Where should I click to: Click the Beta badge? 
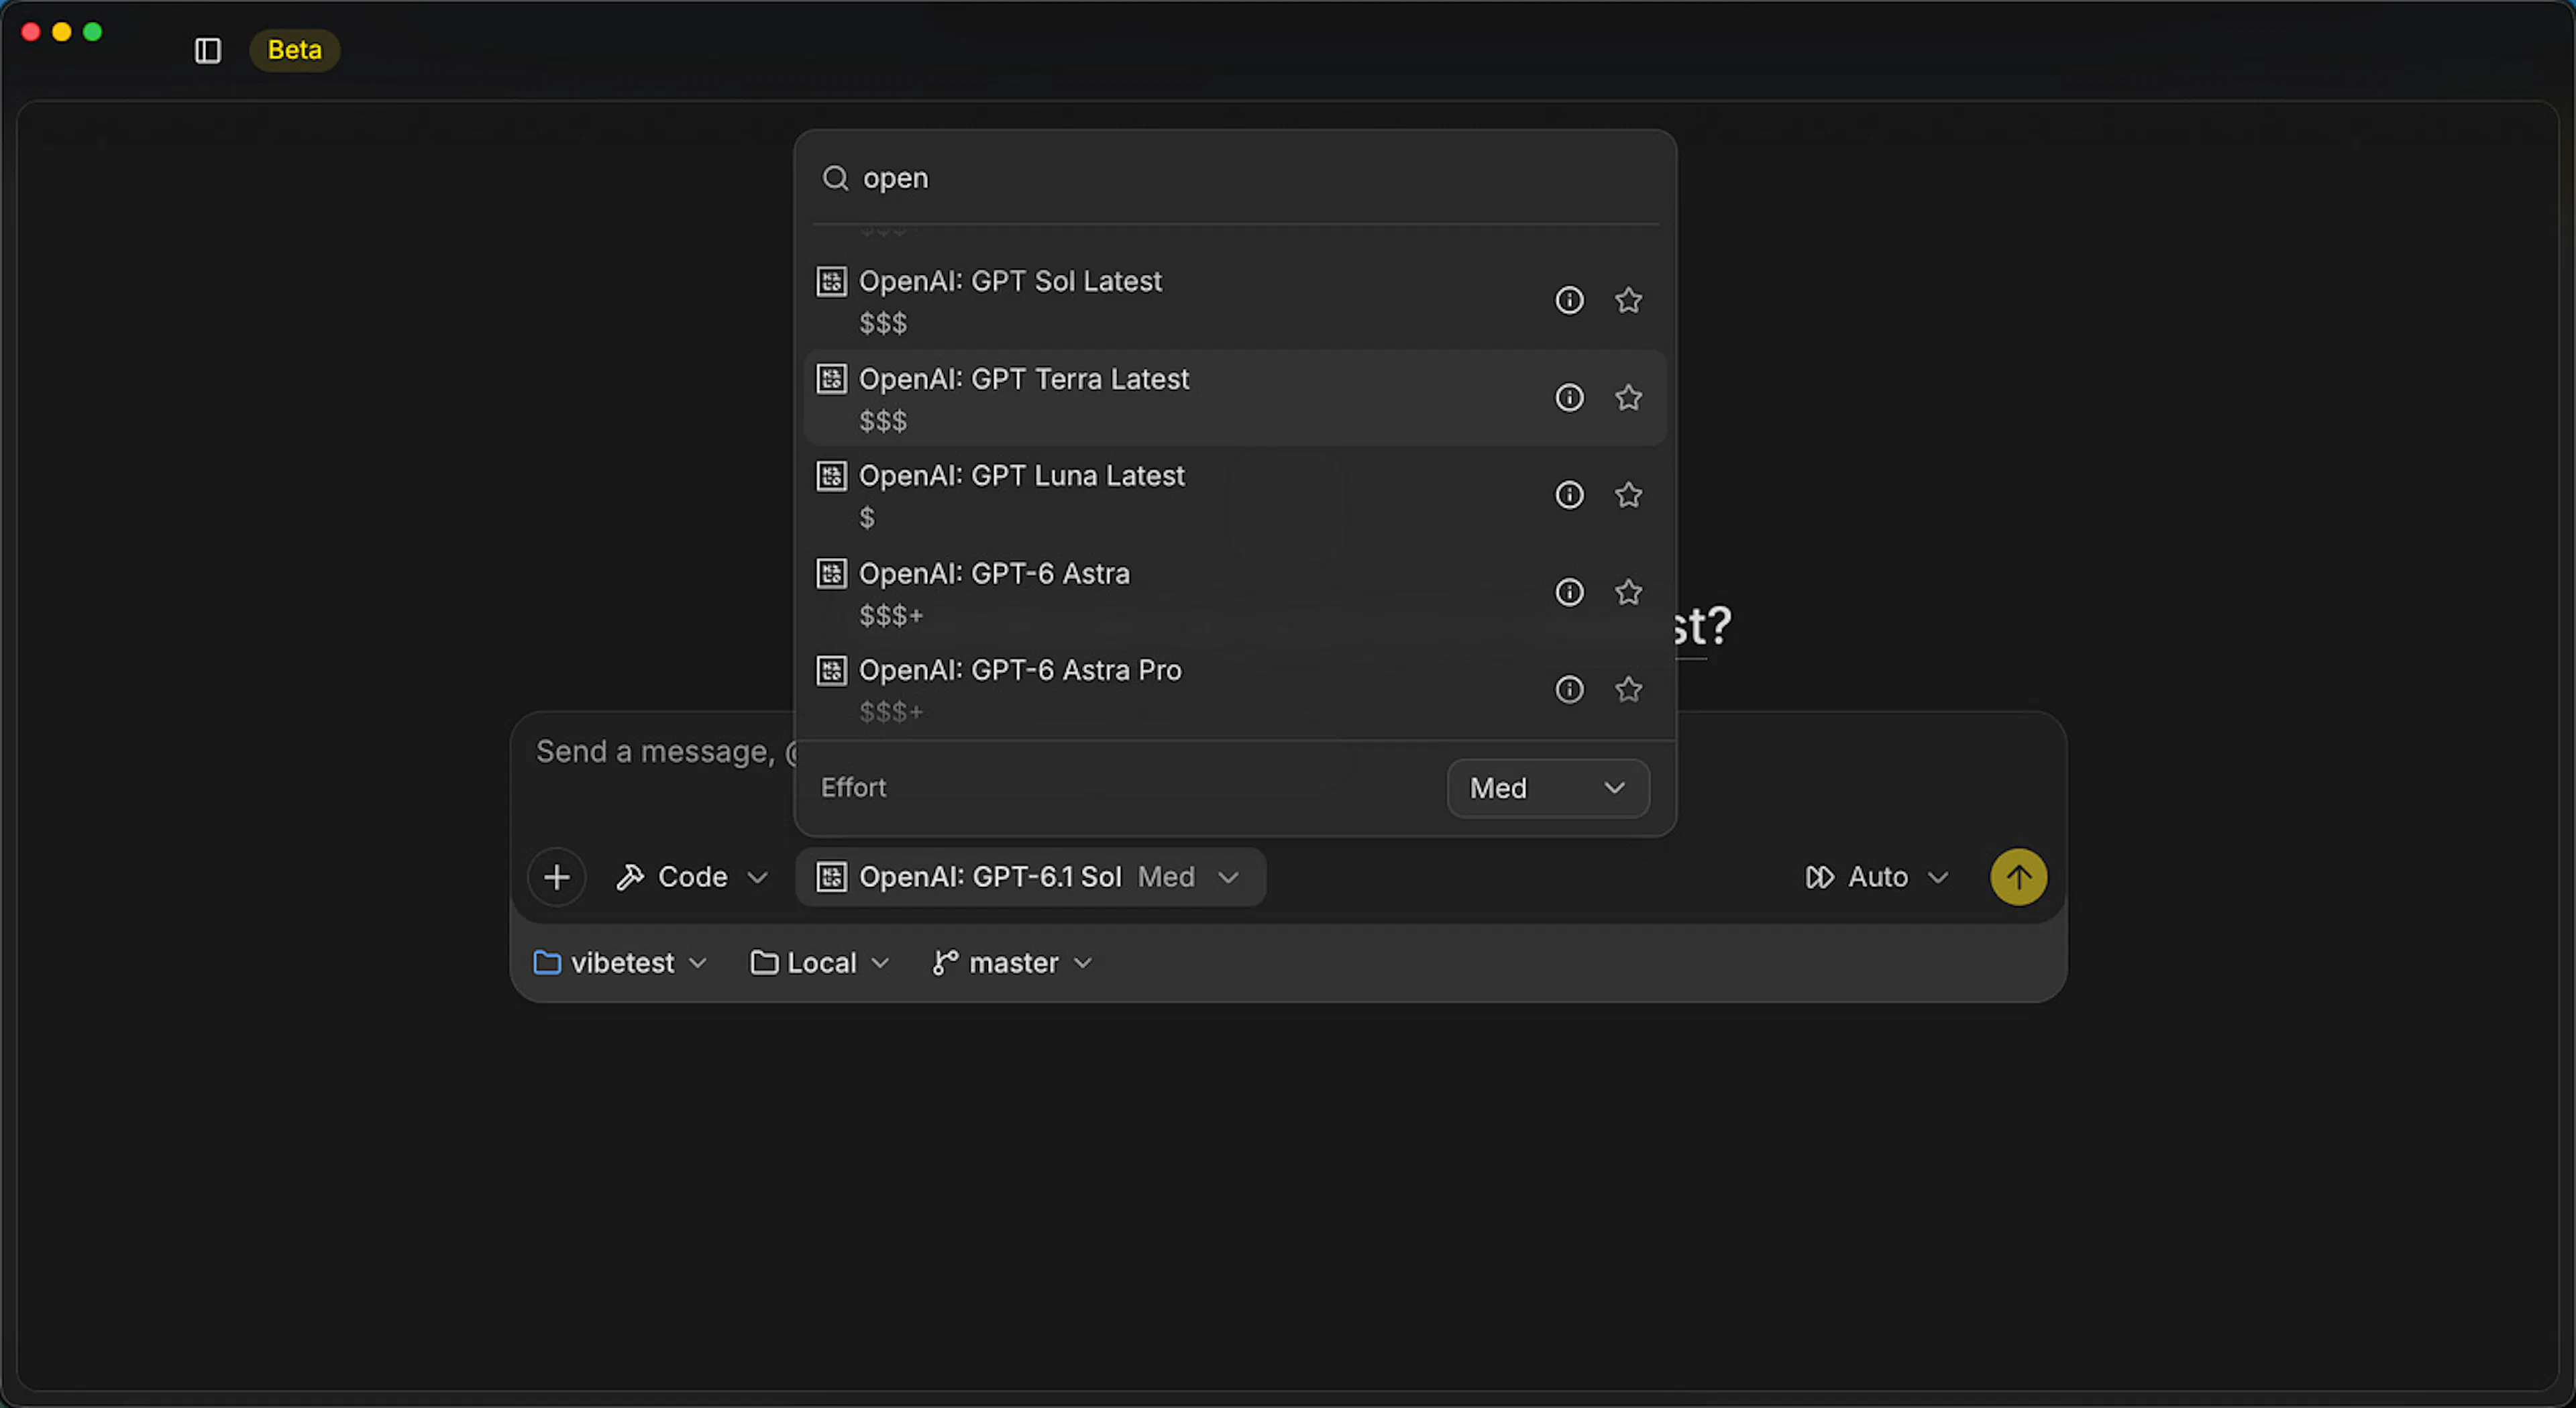294,50
